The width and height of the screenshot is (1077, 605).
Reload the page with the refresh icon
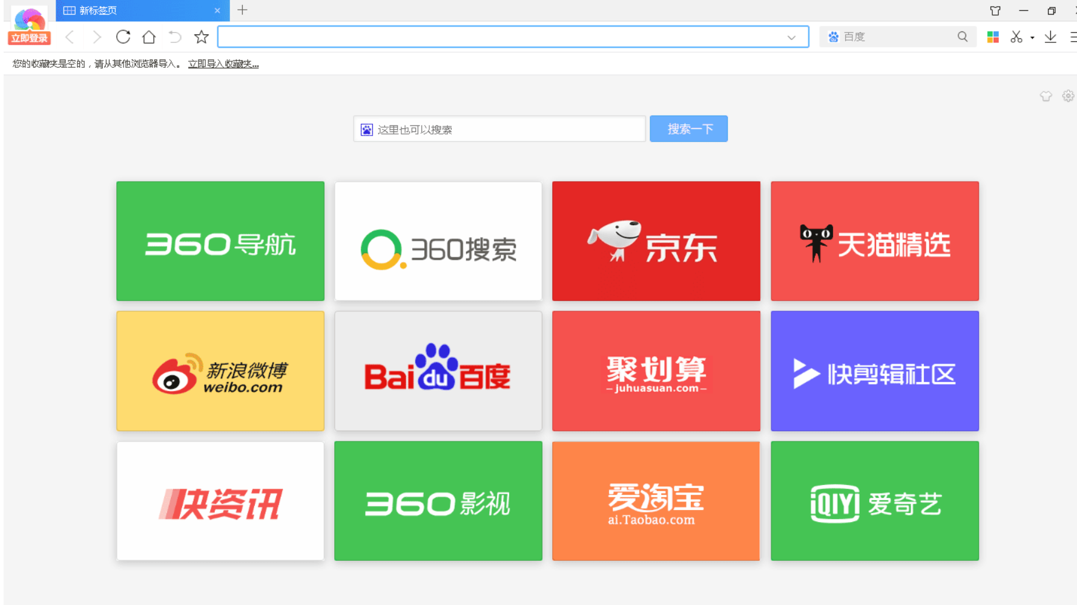[x=123, y=37]
